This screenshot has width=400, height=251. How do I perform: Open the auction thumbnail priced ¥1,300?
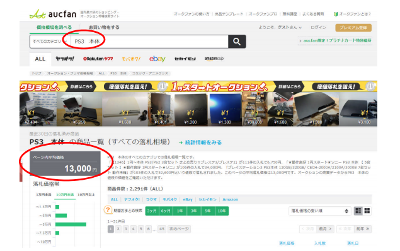[x=225, y=109]
